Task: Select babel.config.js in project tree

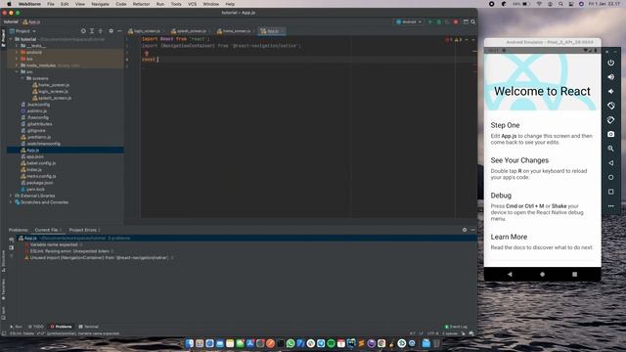Action: click(38, 163)
